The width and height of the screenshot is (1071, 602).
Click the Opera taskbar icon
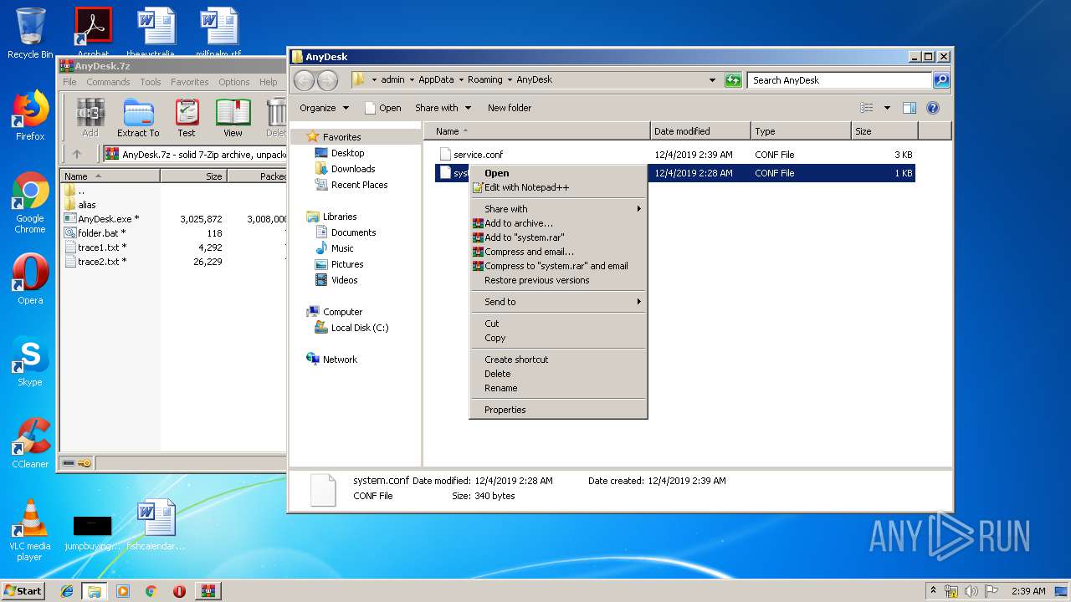coord(179,591)
